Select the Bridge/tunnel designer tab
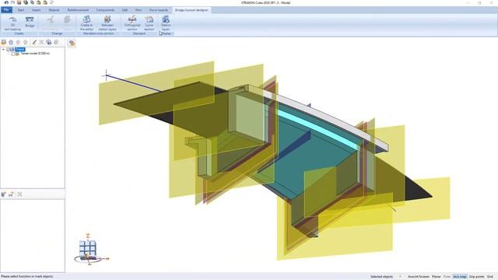The image size is (498, 280). coord(191,10)
